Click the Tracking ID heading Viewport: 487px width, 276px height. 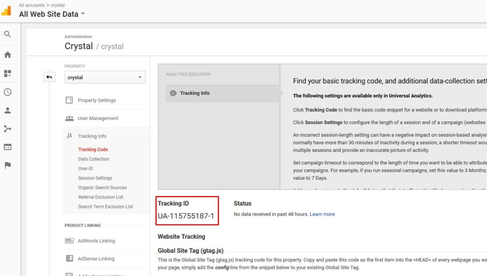tap(173, 203)
